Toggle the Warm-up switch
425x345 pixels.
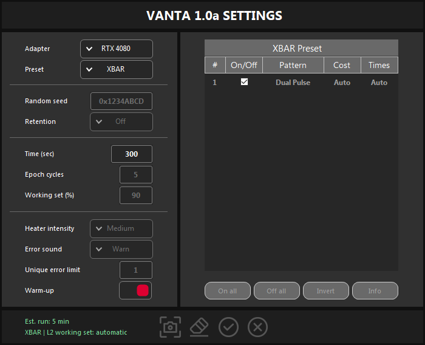(135, 290)
